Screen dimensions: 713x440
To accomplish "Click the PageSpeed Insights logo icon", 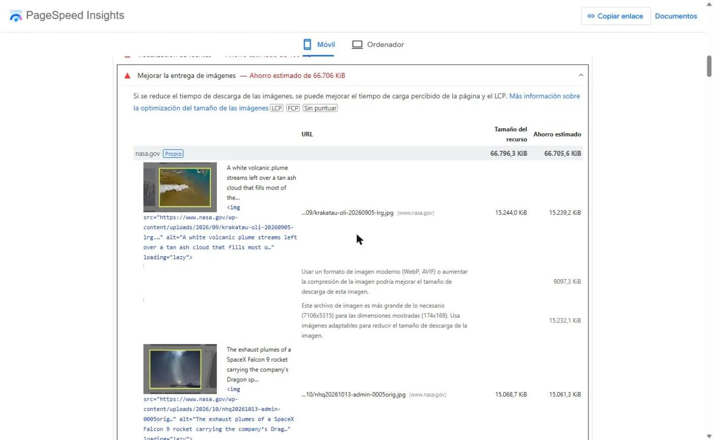I will pyautogui.click(x=16, y=16).
